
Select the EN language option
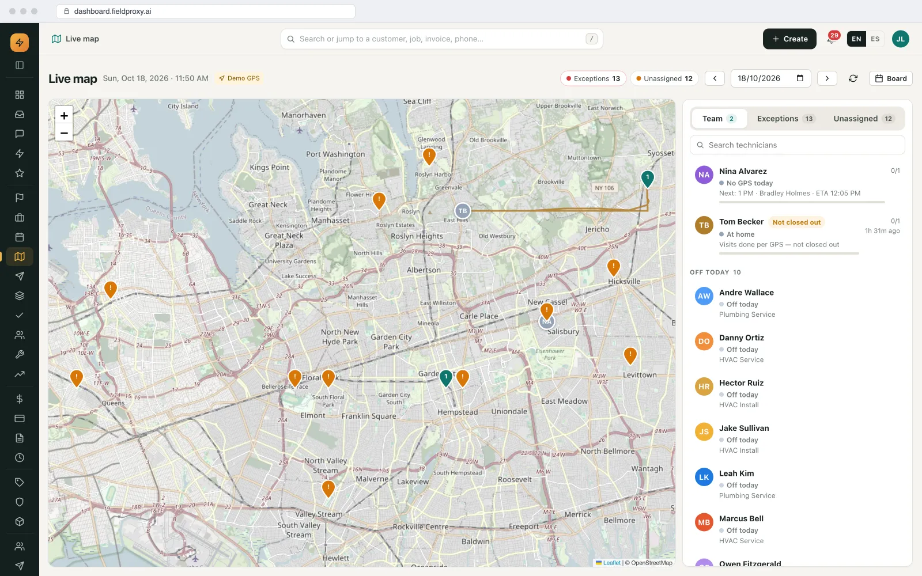pos(856,39)
